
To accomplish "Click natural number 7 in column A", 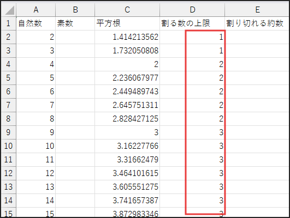I will (x=36, y=105).
